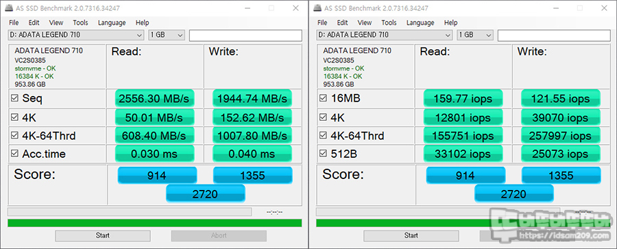The image size is (617, 249).
Task: Click access time write 0.040 ms
Action: click(252, 154)
